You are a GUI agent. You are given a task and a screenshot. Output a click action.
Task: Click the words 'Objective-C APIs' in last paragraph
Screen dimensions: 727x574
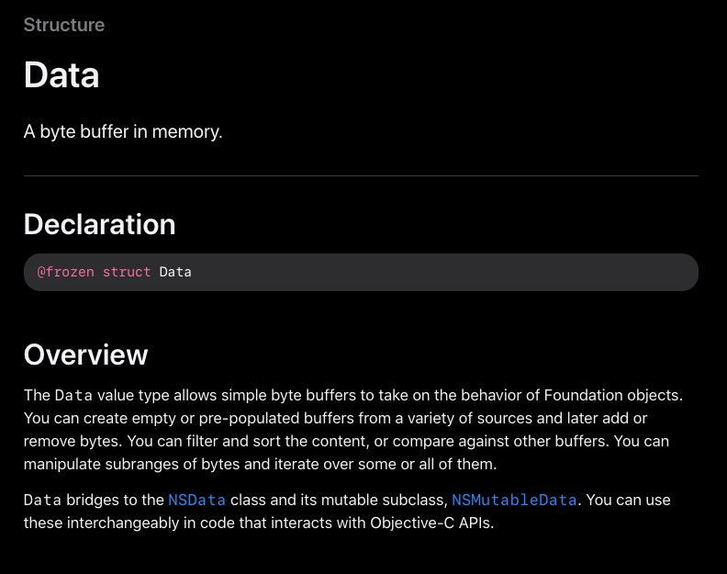pyautogui.click(x=431, y=523)
